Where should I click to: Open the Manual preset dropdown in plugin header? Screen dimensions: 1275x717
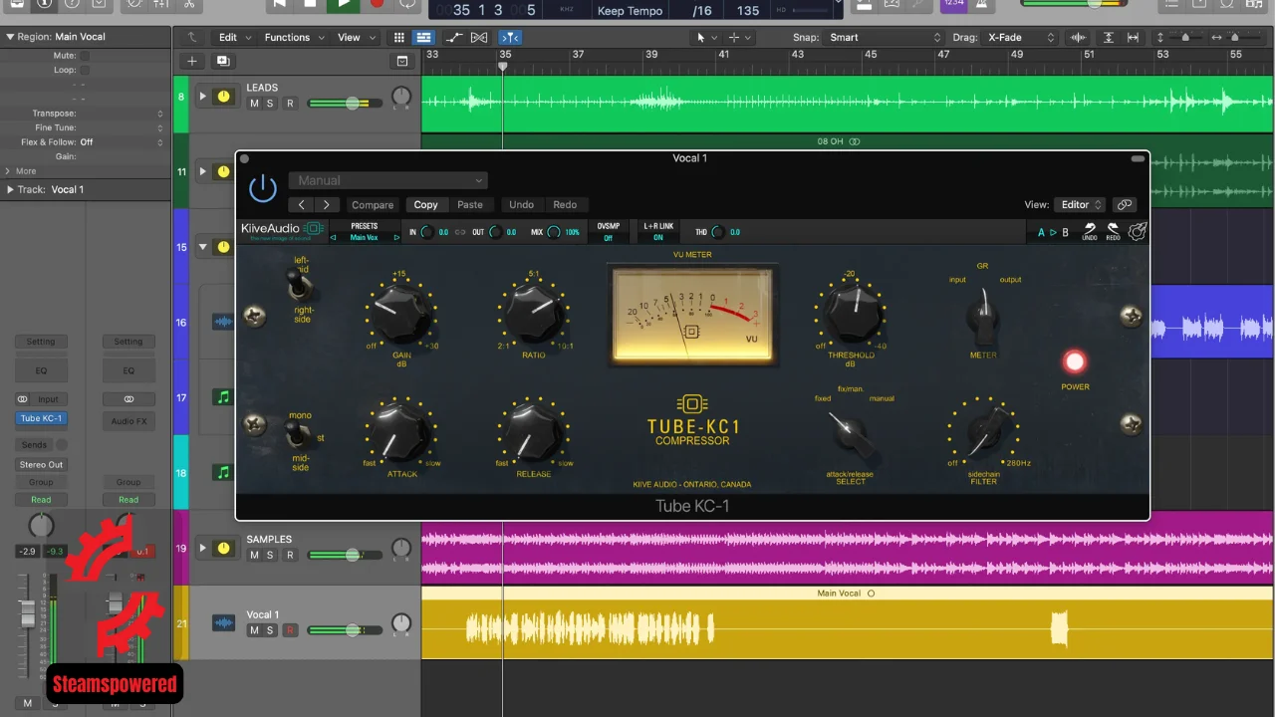(x=387, y=180)
